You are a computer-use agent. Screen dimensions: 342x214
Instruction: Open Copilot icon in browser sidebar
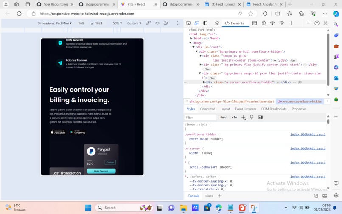coord(336,14)
